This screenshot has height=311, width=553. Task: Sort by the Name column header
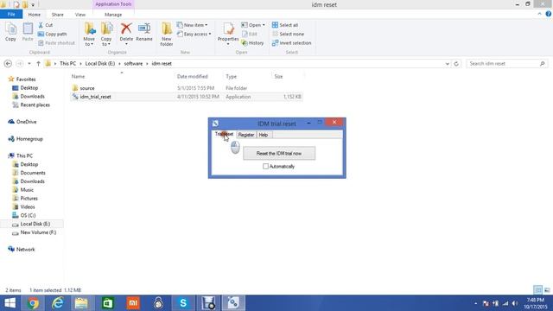(78, 76)
